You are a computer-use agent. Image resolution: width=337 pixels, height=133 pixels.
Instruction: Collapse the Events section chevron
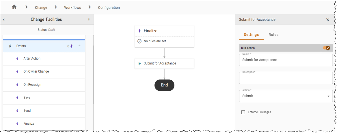click(79, 46)
